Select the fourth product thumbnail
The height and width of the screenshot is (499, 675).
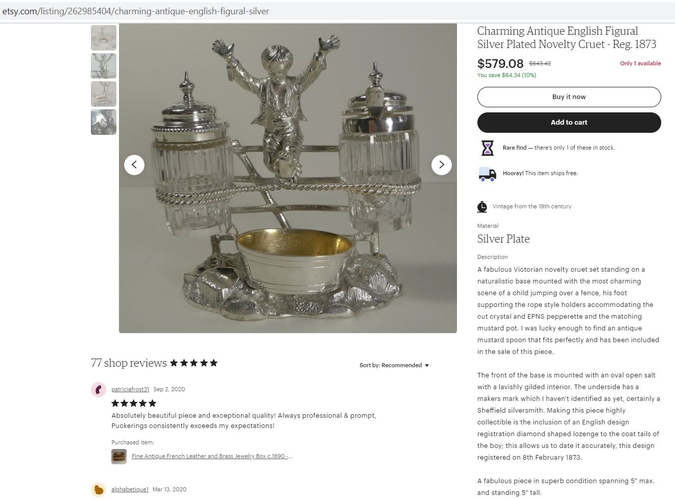coord(104,122)
